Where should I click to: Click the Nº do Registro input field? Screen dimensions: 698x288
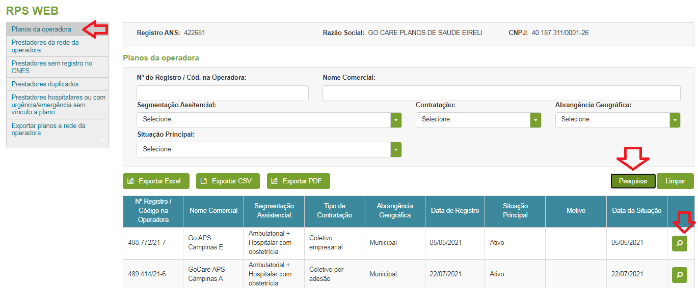click(x=223, y=93)
